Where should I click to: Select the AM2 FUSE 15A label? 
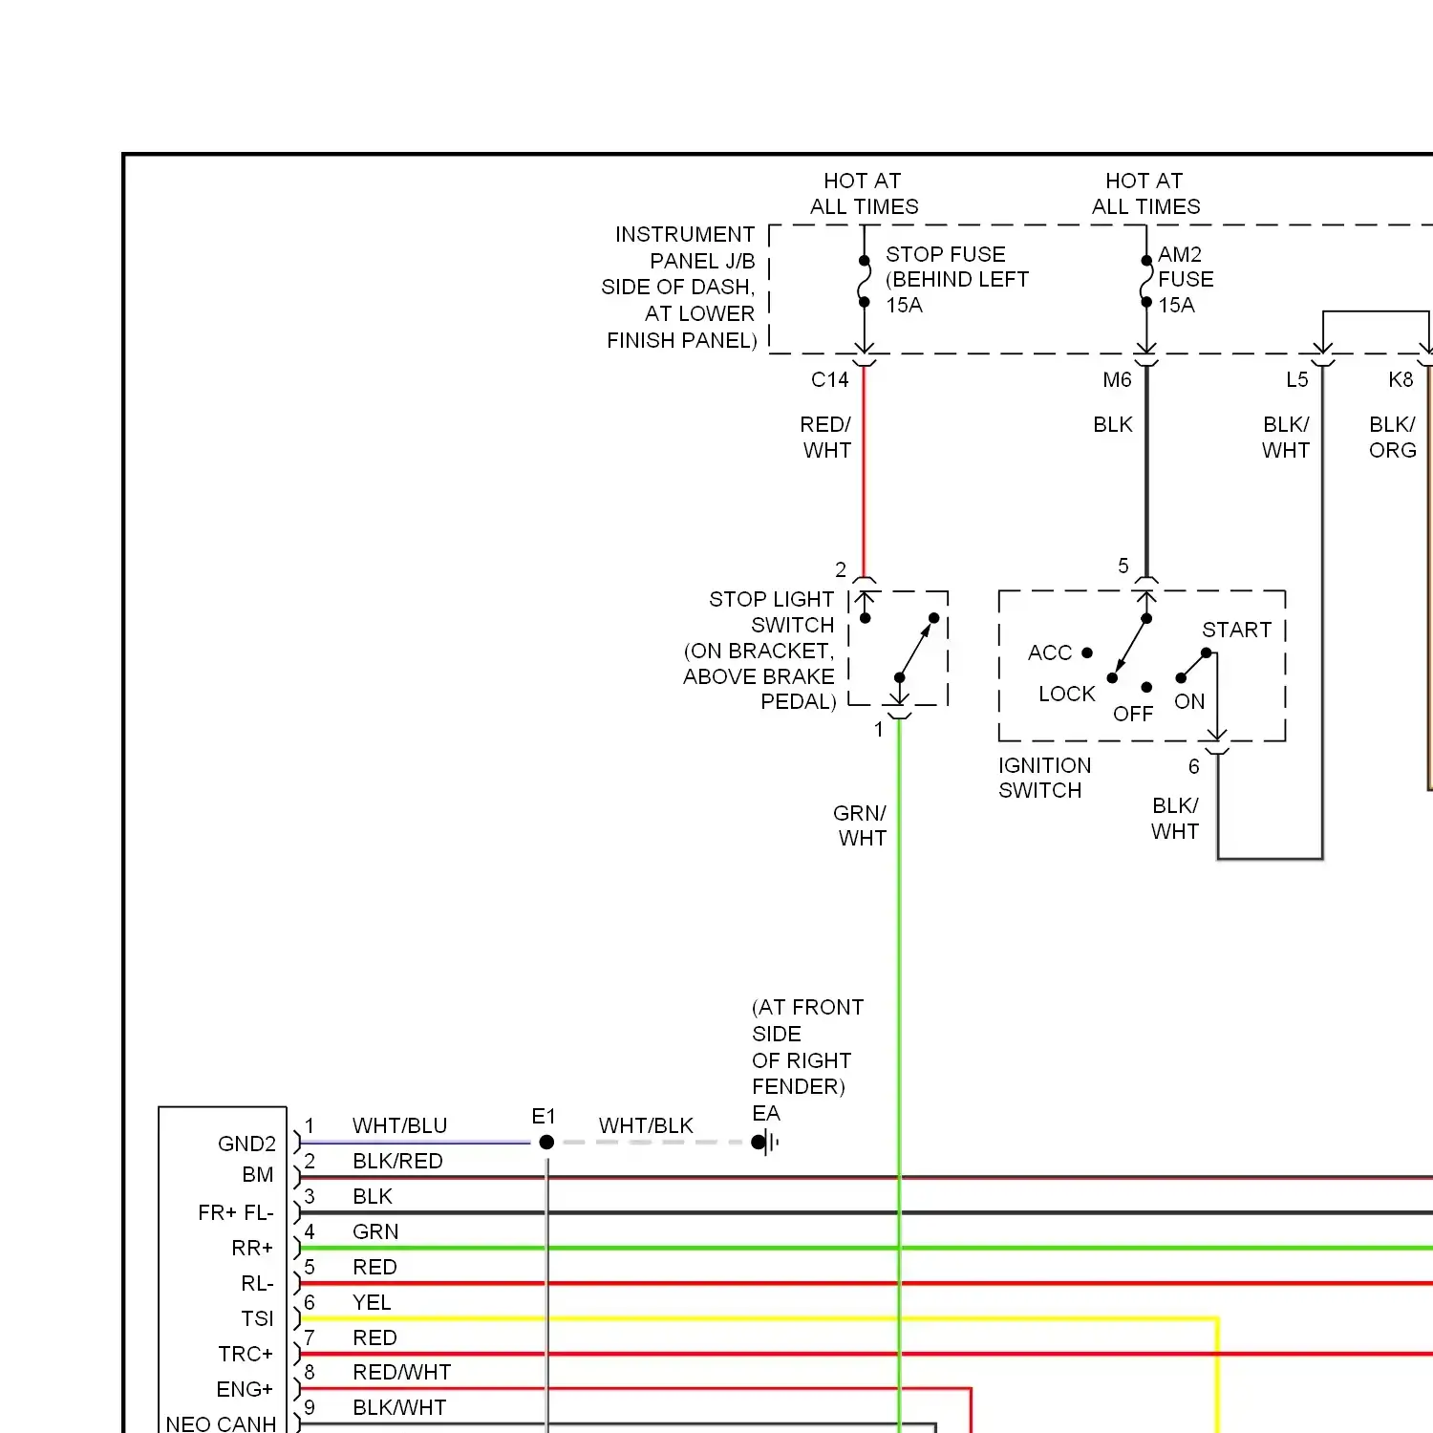tap(1186, 280)
